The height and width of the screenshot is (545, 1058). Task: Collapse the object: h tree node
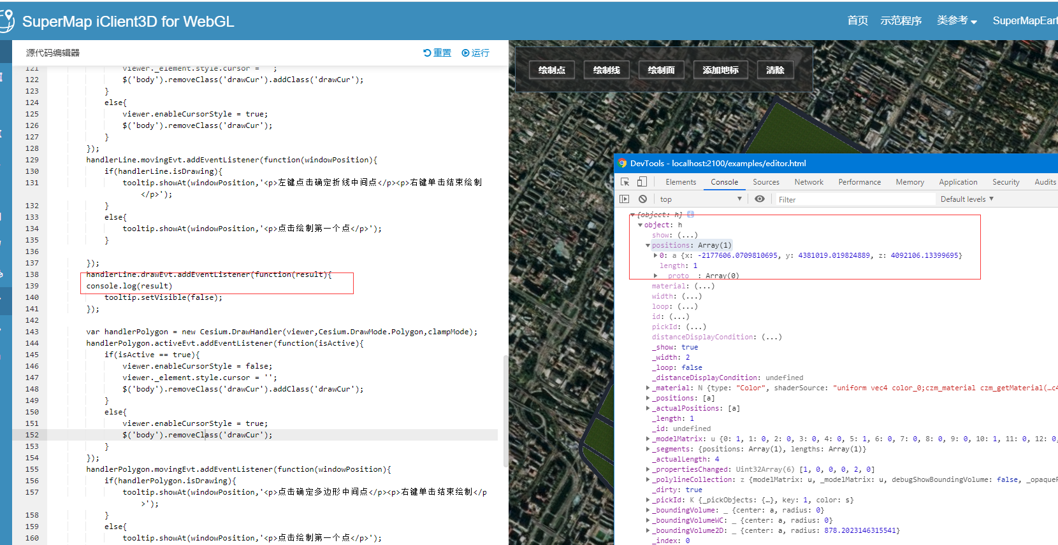pos(640,225)
